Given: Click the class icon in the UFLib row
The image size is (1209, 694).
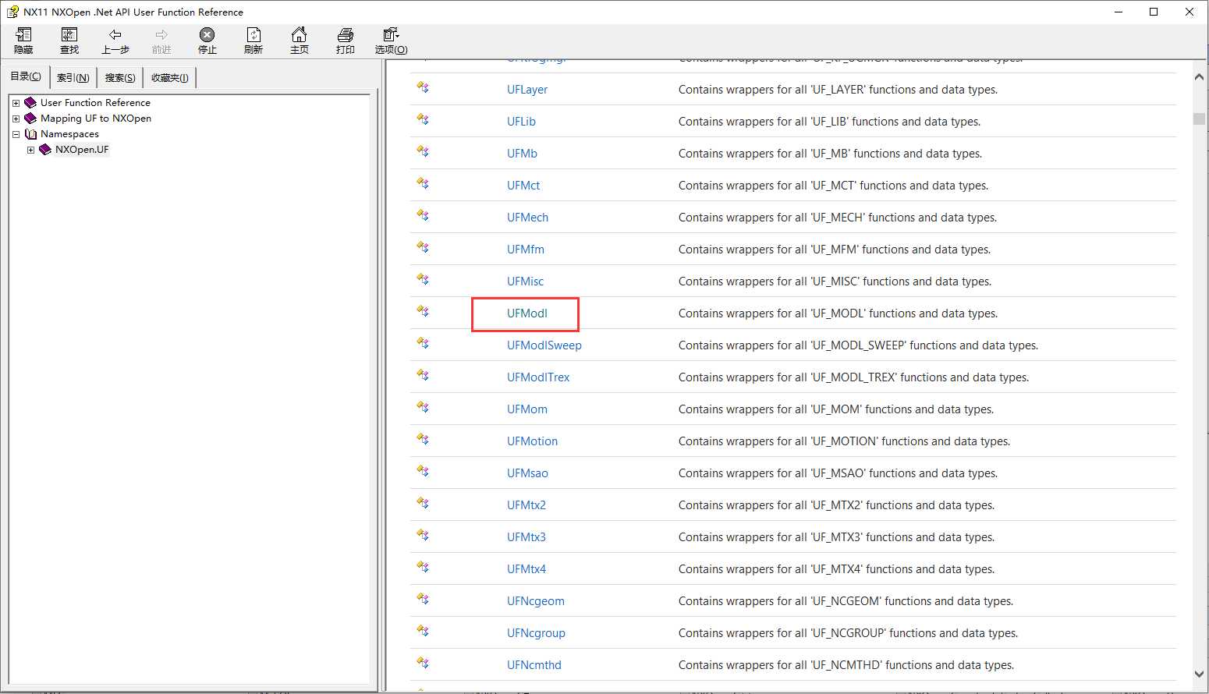Looking at the screenshot, I should [x=423, y=119].
